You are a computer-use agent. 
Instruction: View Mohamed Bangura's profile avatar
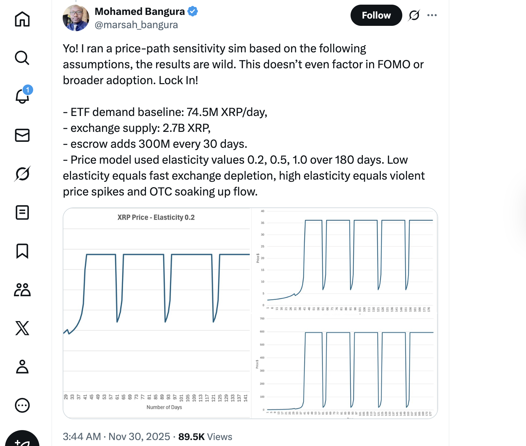tap(76, 18)
